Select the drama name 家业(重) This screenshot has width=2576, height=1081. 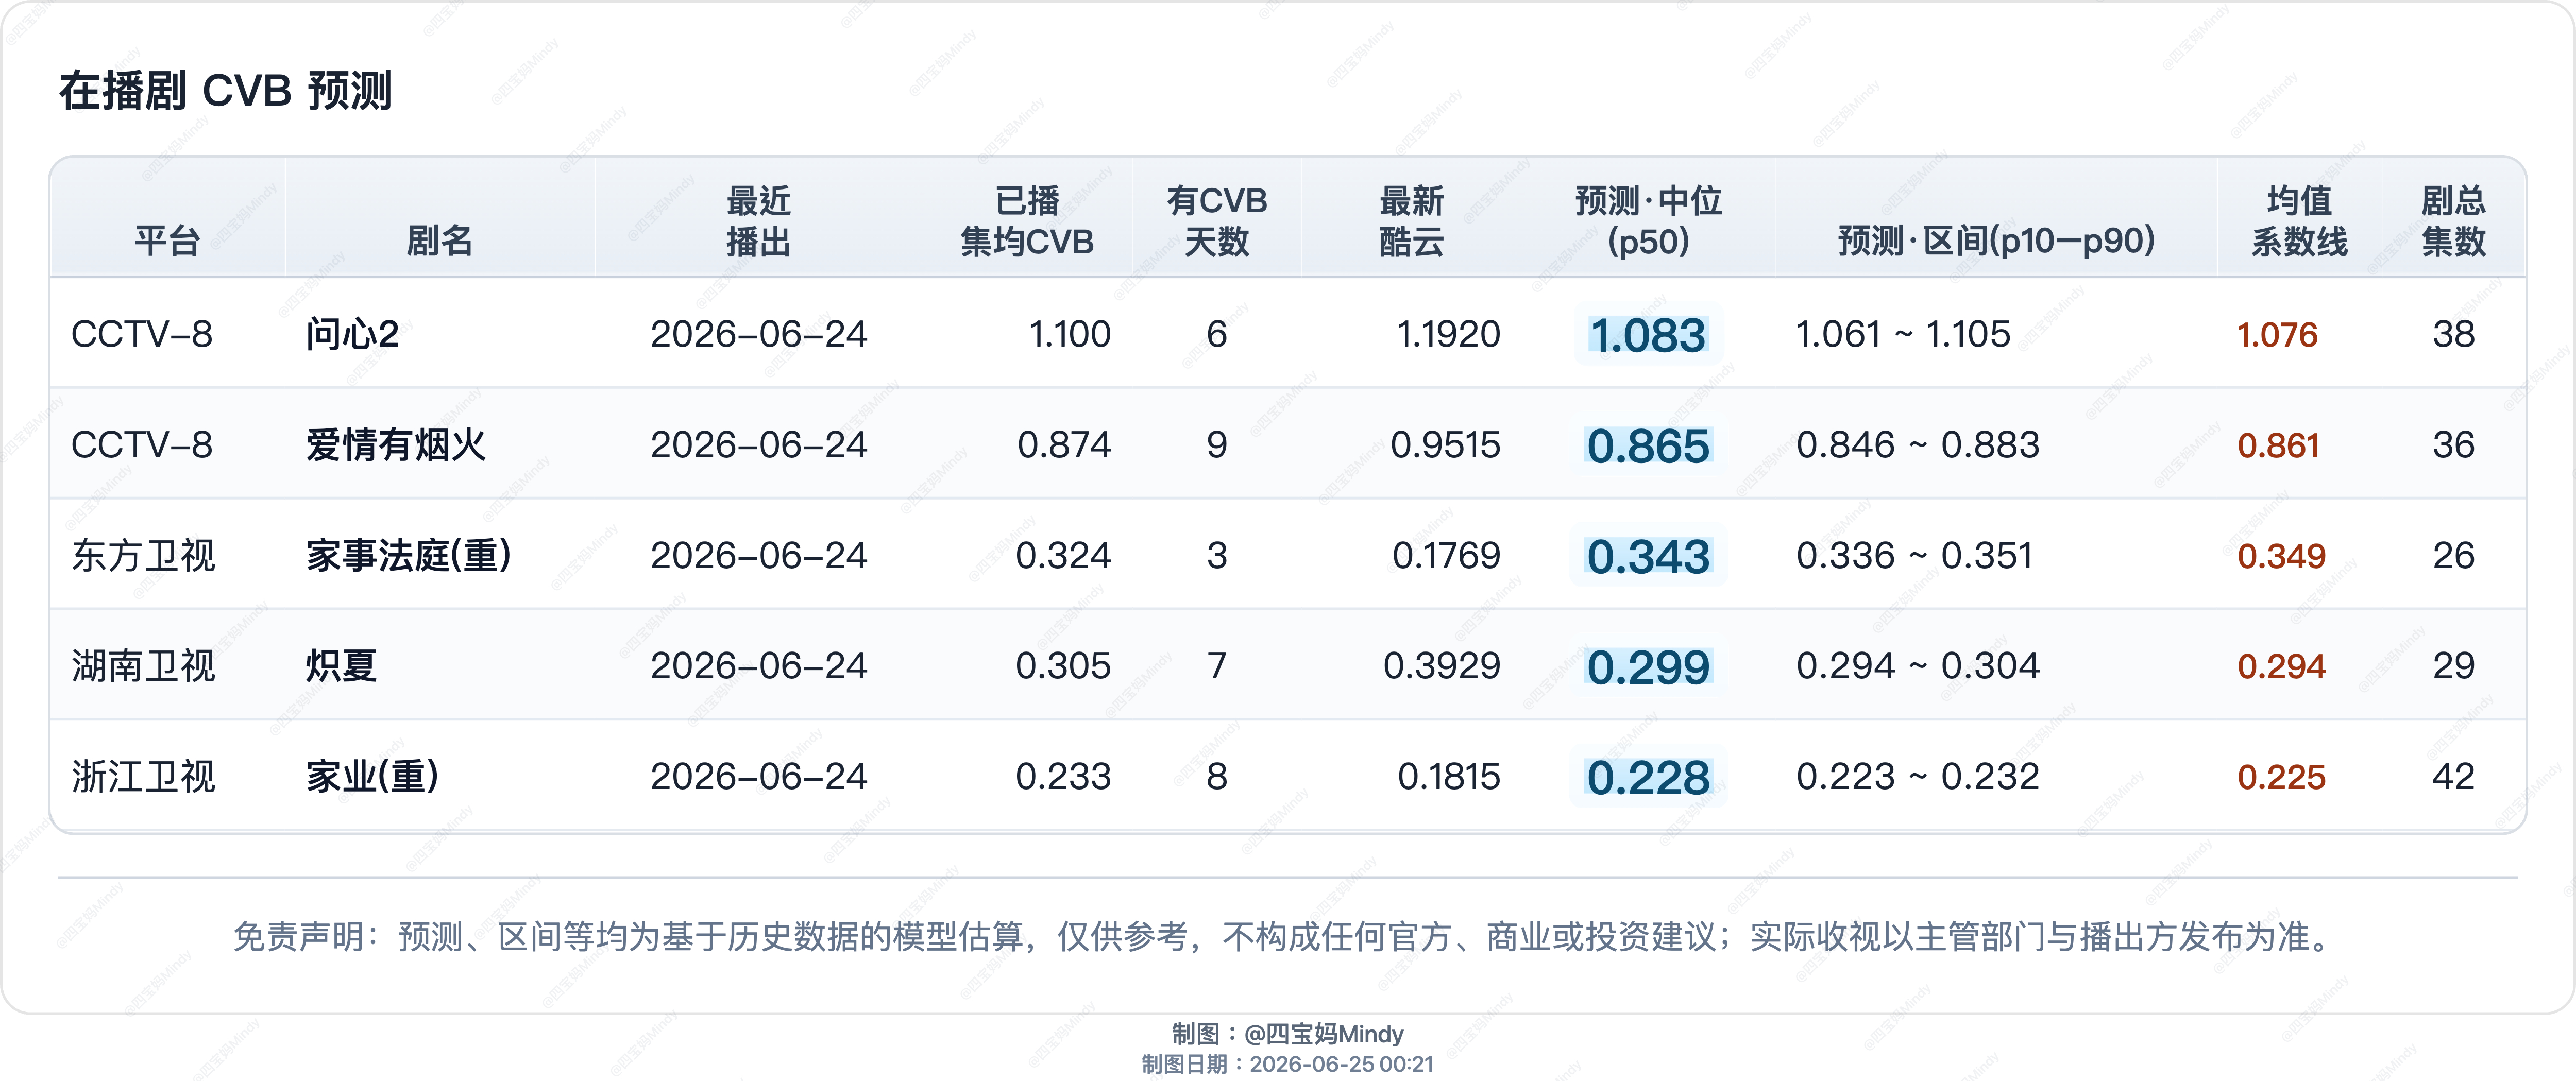click(x=373, y=776)
